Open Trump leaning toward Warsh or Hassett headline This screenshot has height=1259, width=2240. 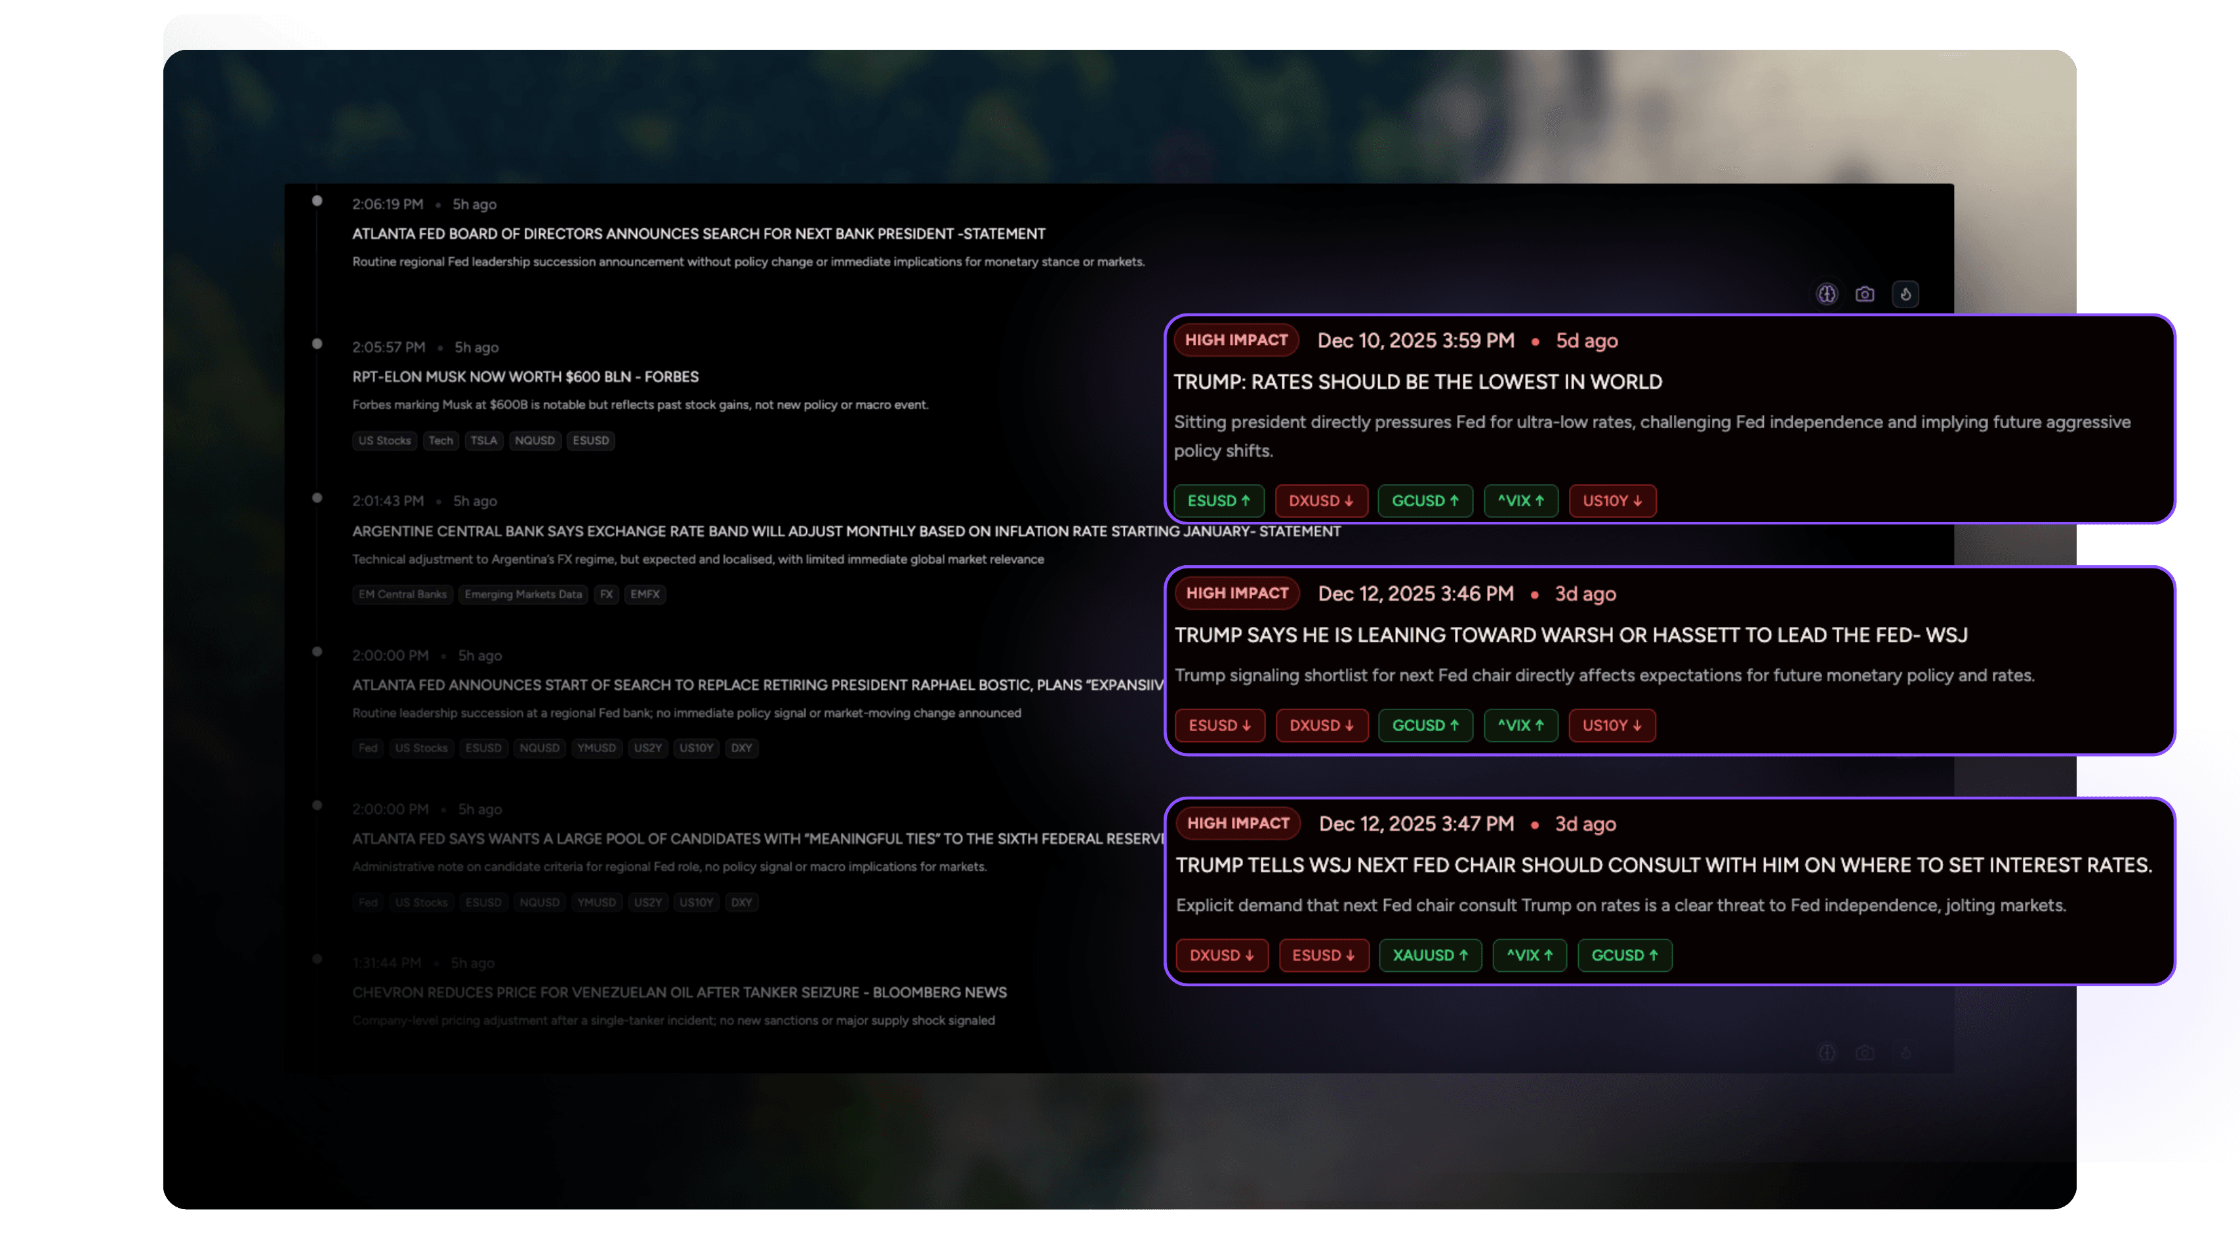click(1570, 635)
